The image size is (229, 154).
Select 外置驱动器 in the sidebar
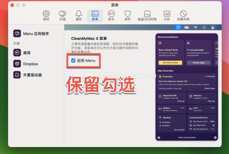[28, 75]
